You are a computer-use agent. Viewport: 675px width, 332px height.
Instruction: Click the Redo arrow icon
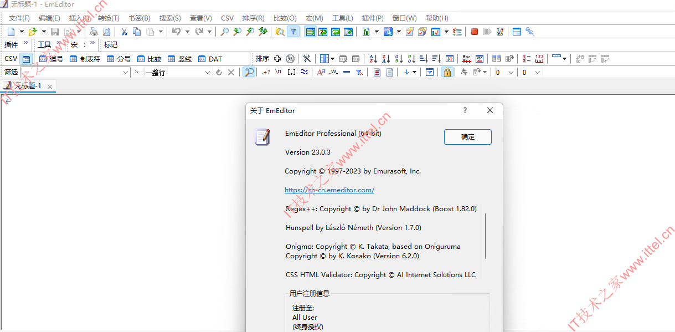199,32
